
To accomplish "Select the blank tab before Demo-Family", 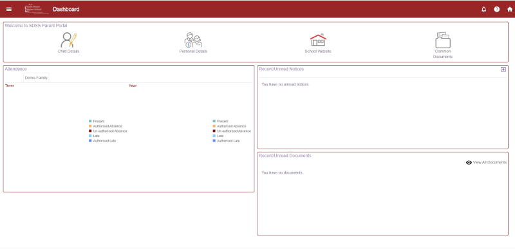I will tap(14, 78).
